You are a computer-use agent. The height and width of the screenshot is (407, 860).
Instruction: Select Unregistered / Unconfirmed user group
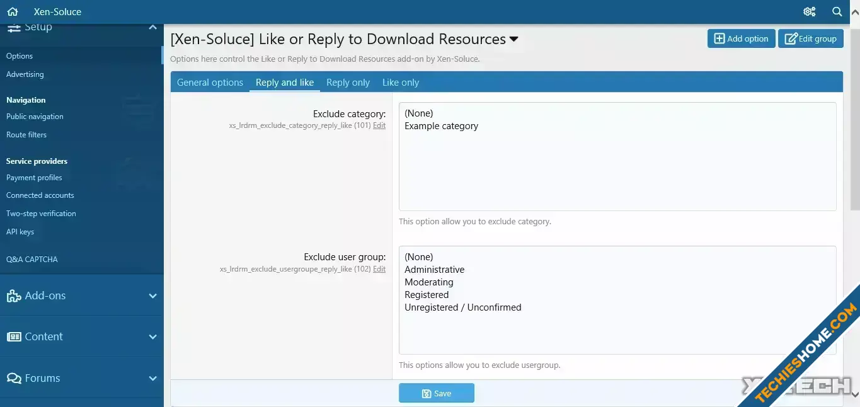click(x=617, y=307)
